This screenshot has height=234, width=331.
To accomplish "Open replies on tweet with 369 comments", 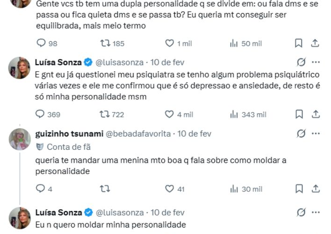I will (x=41, y=114).
